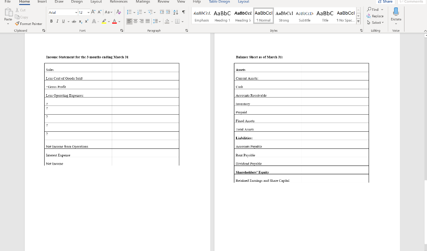
Task: Click the Cut scissors icon
Action: pos(17,10)
